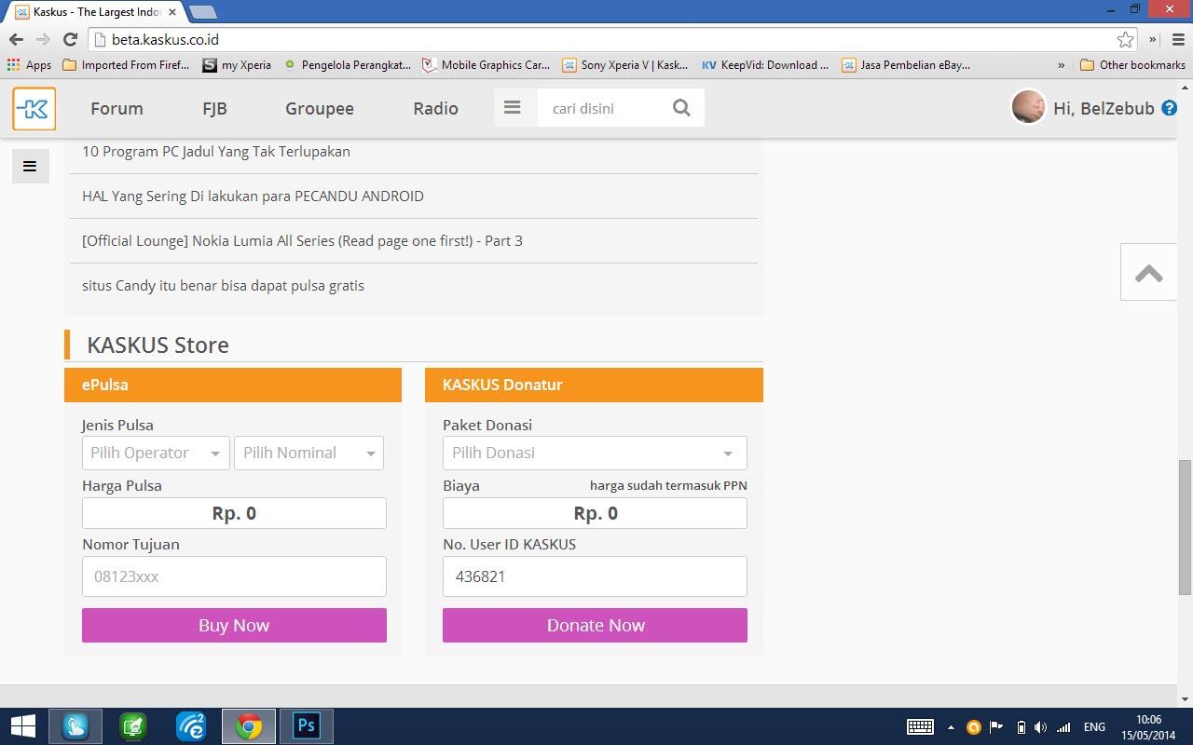This screenshot has height=745, width=1193.
Task: Click the Kaskus logo icon
Action: coord(34,109)
